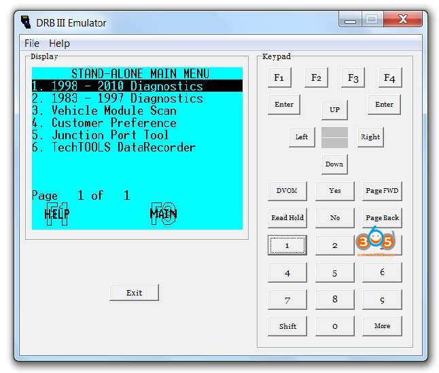Click the Read Hold button
Image resolution: width=439 pixels, height=373 pixels.
pos(287,217)
